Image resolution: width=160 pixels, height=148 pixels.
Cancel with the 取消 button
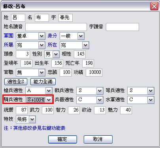(x=98, y=139)
